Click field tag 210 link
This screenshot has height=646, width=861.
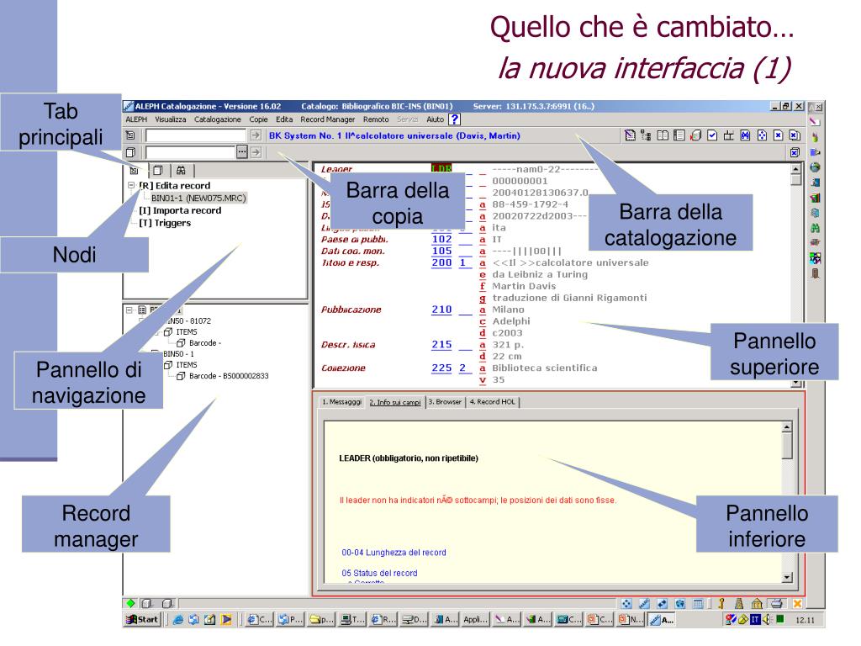click(441, 310)
